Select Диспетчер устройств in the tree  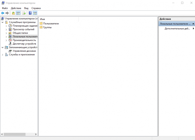(x=24, y=44)
